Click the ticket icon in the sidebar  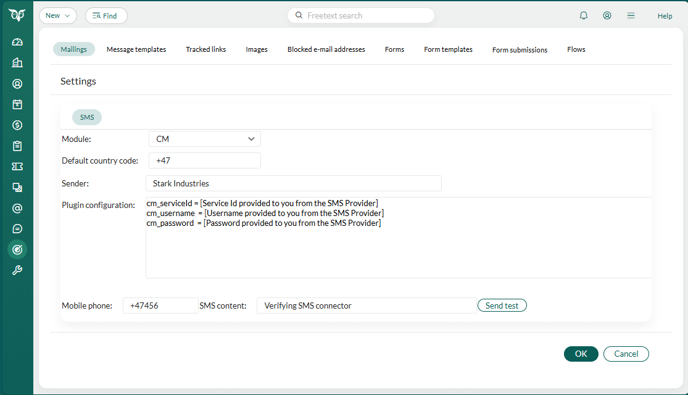click(x=17, y=166)
